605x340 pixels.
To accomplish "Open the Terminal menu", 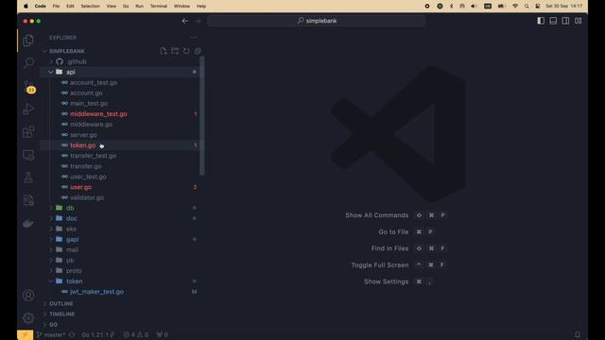I will pyautogui.click(x=159, y=7).
